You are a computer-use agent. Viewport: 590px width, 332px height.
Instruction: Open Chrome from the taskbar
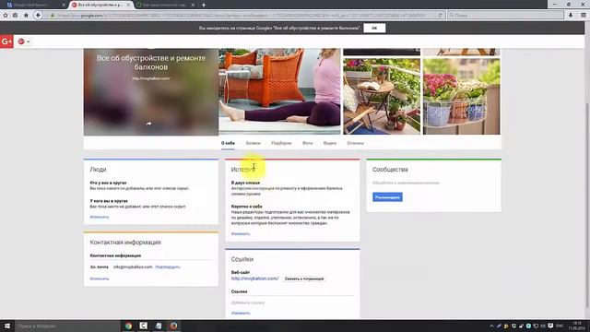tap(128, 326)
